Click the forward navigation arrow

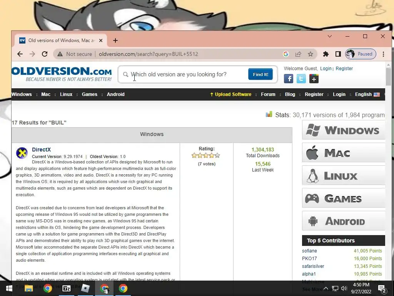(x=32, y=54)
